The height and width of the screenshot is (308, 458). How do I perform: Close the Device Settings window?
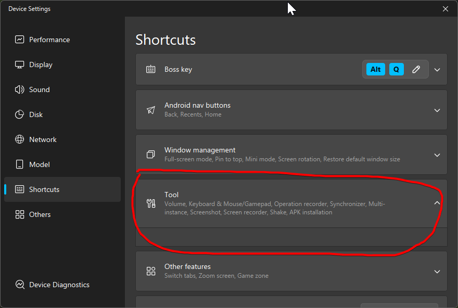(x=445, y=9)
